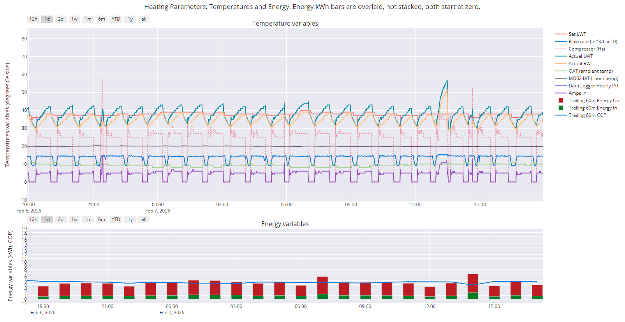
Task: Set Energy variables chart range to 6m
Action: (102, 219)
